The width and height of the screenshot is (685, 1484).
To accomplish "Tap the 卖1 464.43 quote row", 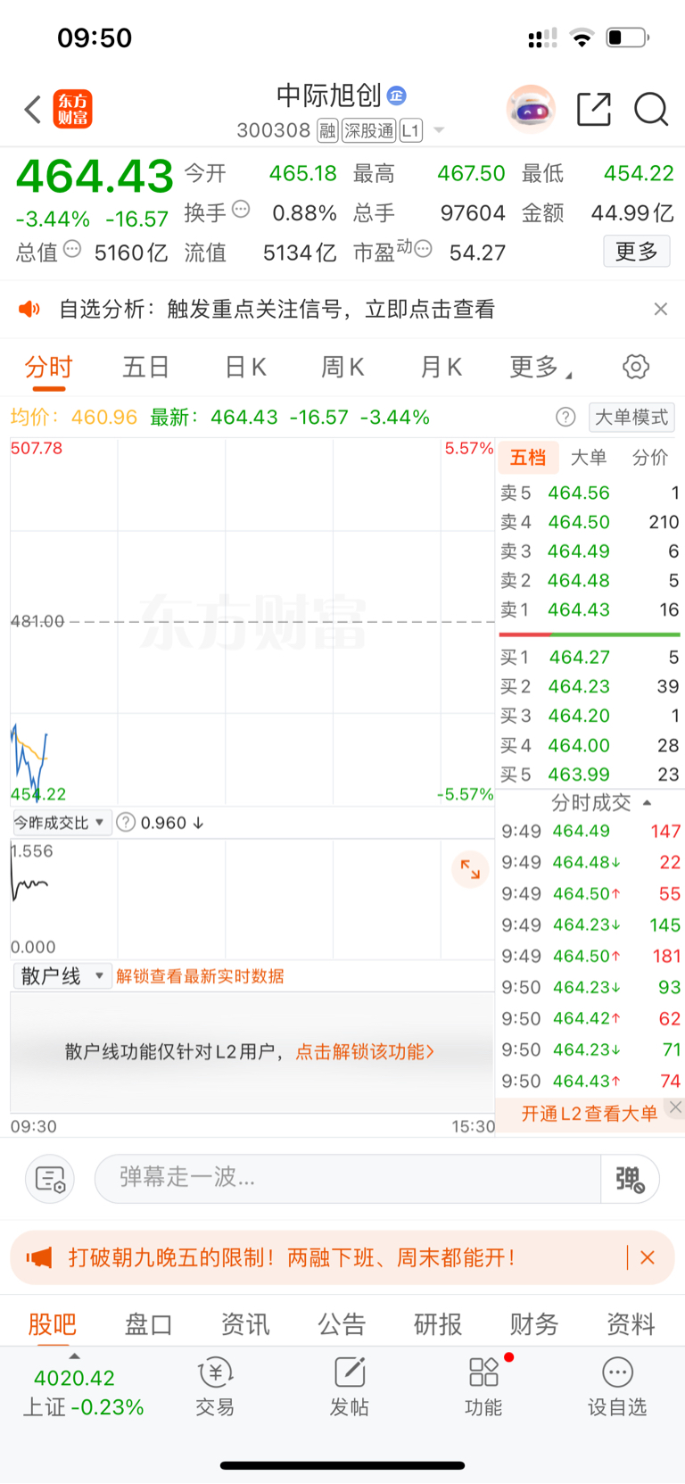I will pos(590,609).
